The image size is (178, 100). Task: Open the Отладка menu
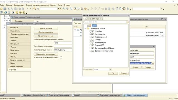click(x=29, y=5)
